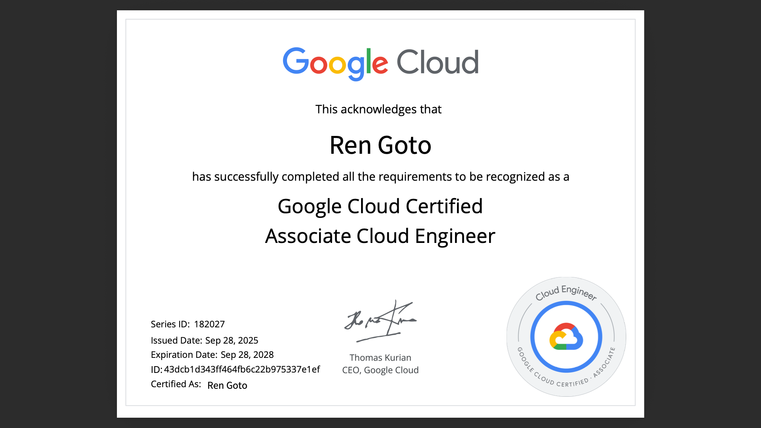Click the Issued Date Sep 28, 2025
Image resolution: width=761 pixels, height=428 pixels.
point(231,340)
